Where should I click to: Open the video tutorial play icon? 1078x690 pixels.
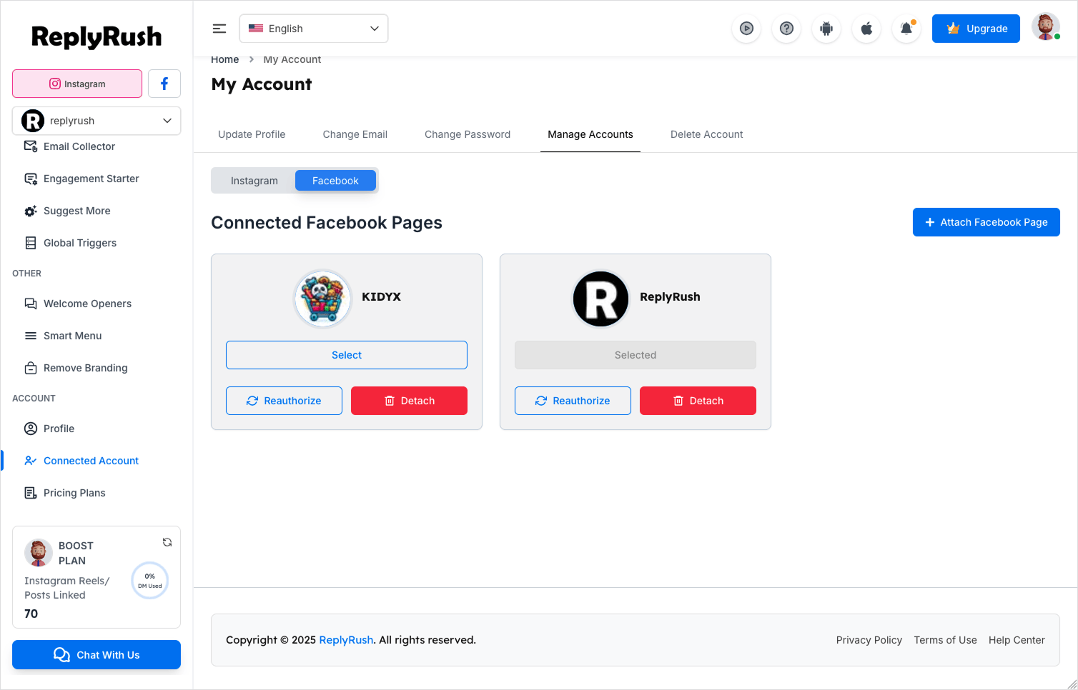click(x=746, y=29)
